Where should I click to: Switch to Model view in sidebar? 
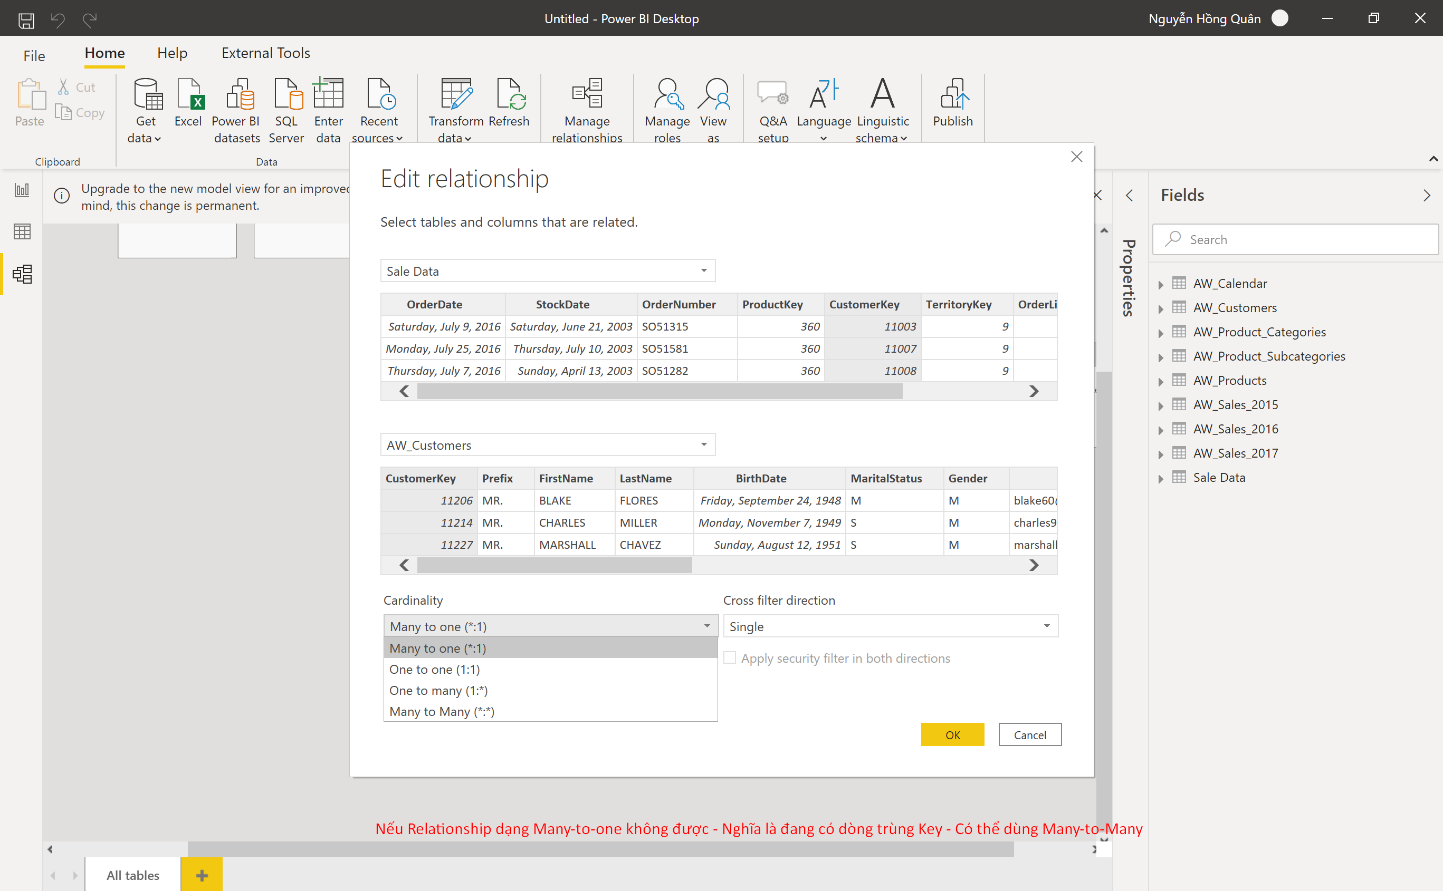pos(22,274)
